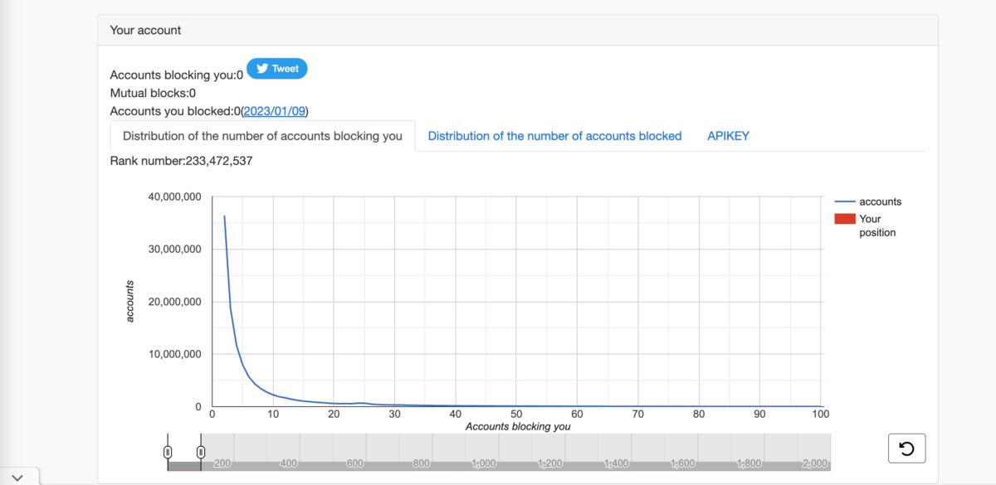Image resolution: width=996 pixels, height=485 pixels.
Task: Click the "Accounts blocking you" x-axis title
Action: 518,427
